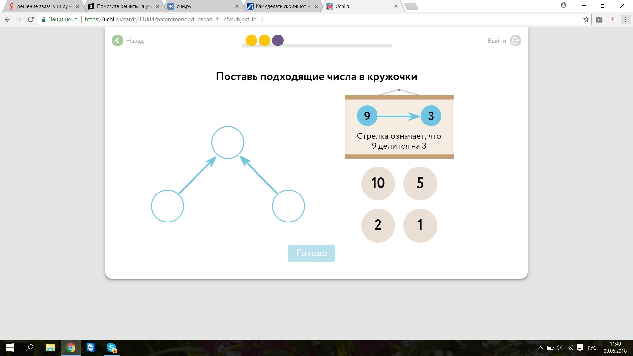Click the green Назад back arrow icon
The height and width of the screenshot is (356, 633).
pyautogui.click(x=117, y=41)
